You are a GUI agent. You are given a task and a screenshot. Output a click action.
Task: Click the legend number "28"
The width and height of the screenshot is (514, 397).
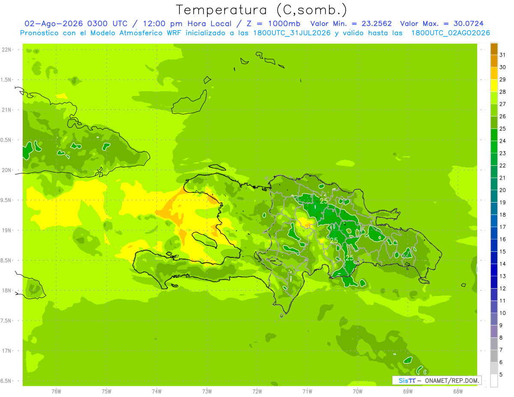(503, 92)
